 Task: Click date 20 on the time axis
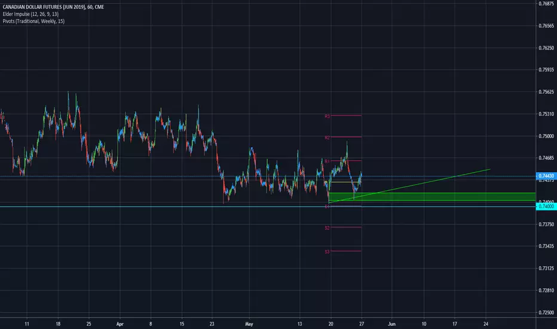[x=330, y=324]
